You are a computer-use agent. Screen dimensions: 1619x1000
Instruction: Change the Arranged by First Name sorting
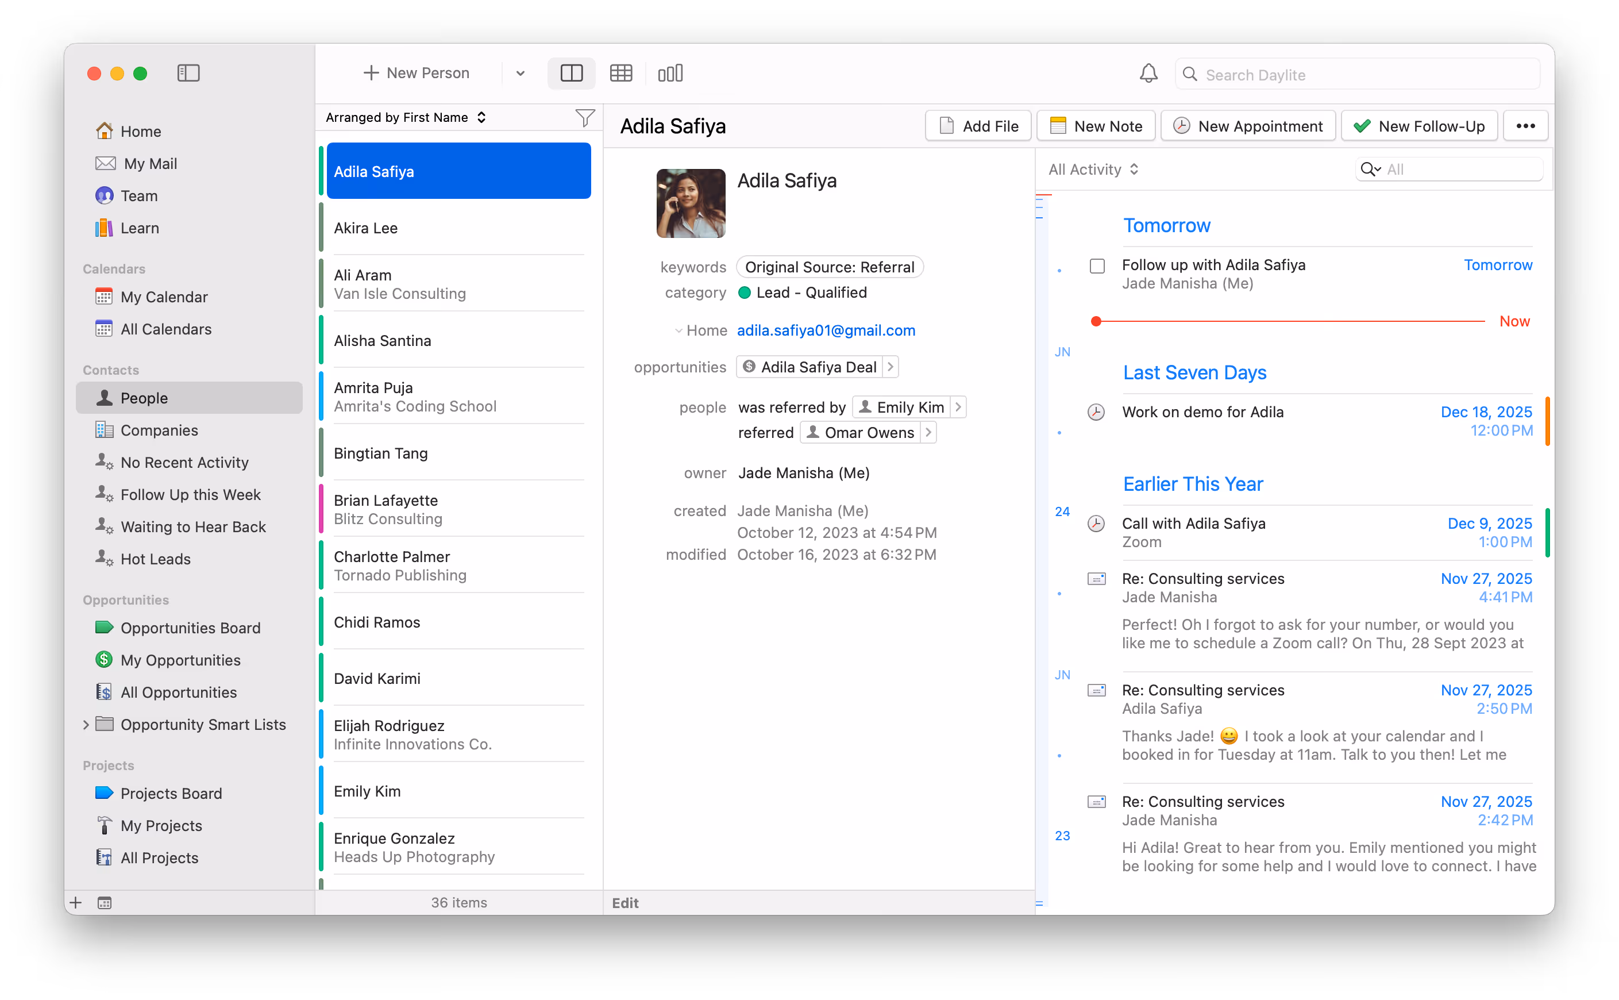(x=406, y=118)
